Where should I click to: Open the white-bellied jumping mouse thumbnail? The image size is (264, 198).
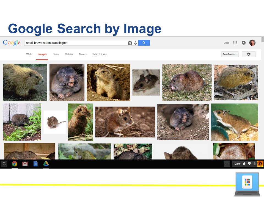click(x=235, y=122)
